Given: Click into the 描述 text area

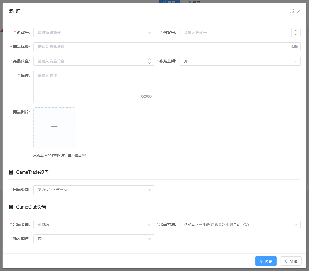Looking at the screenshot, I should [x=94, y=86].
